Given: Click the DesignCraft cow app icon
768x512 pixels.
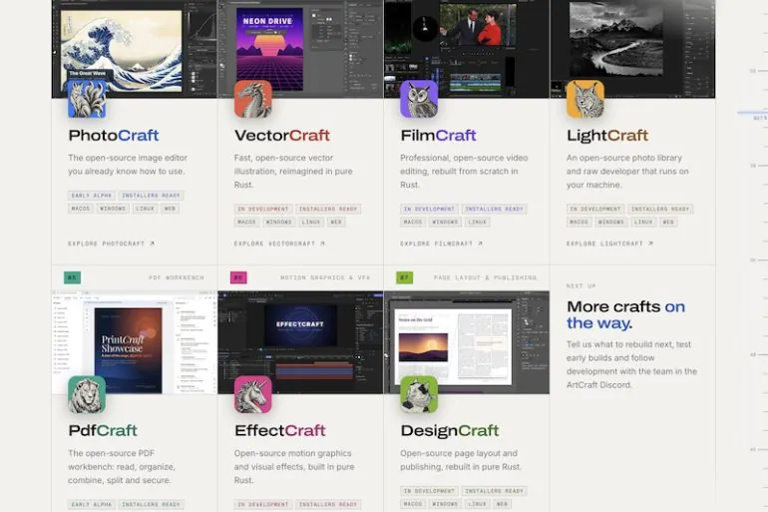Looking at the screenshot, I should [x=419, y=394].
